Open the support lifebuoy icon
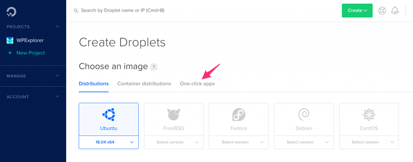 pyautogui.click(x=382, y=10)
